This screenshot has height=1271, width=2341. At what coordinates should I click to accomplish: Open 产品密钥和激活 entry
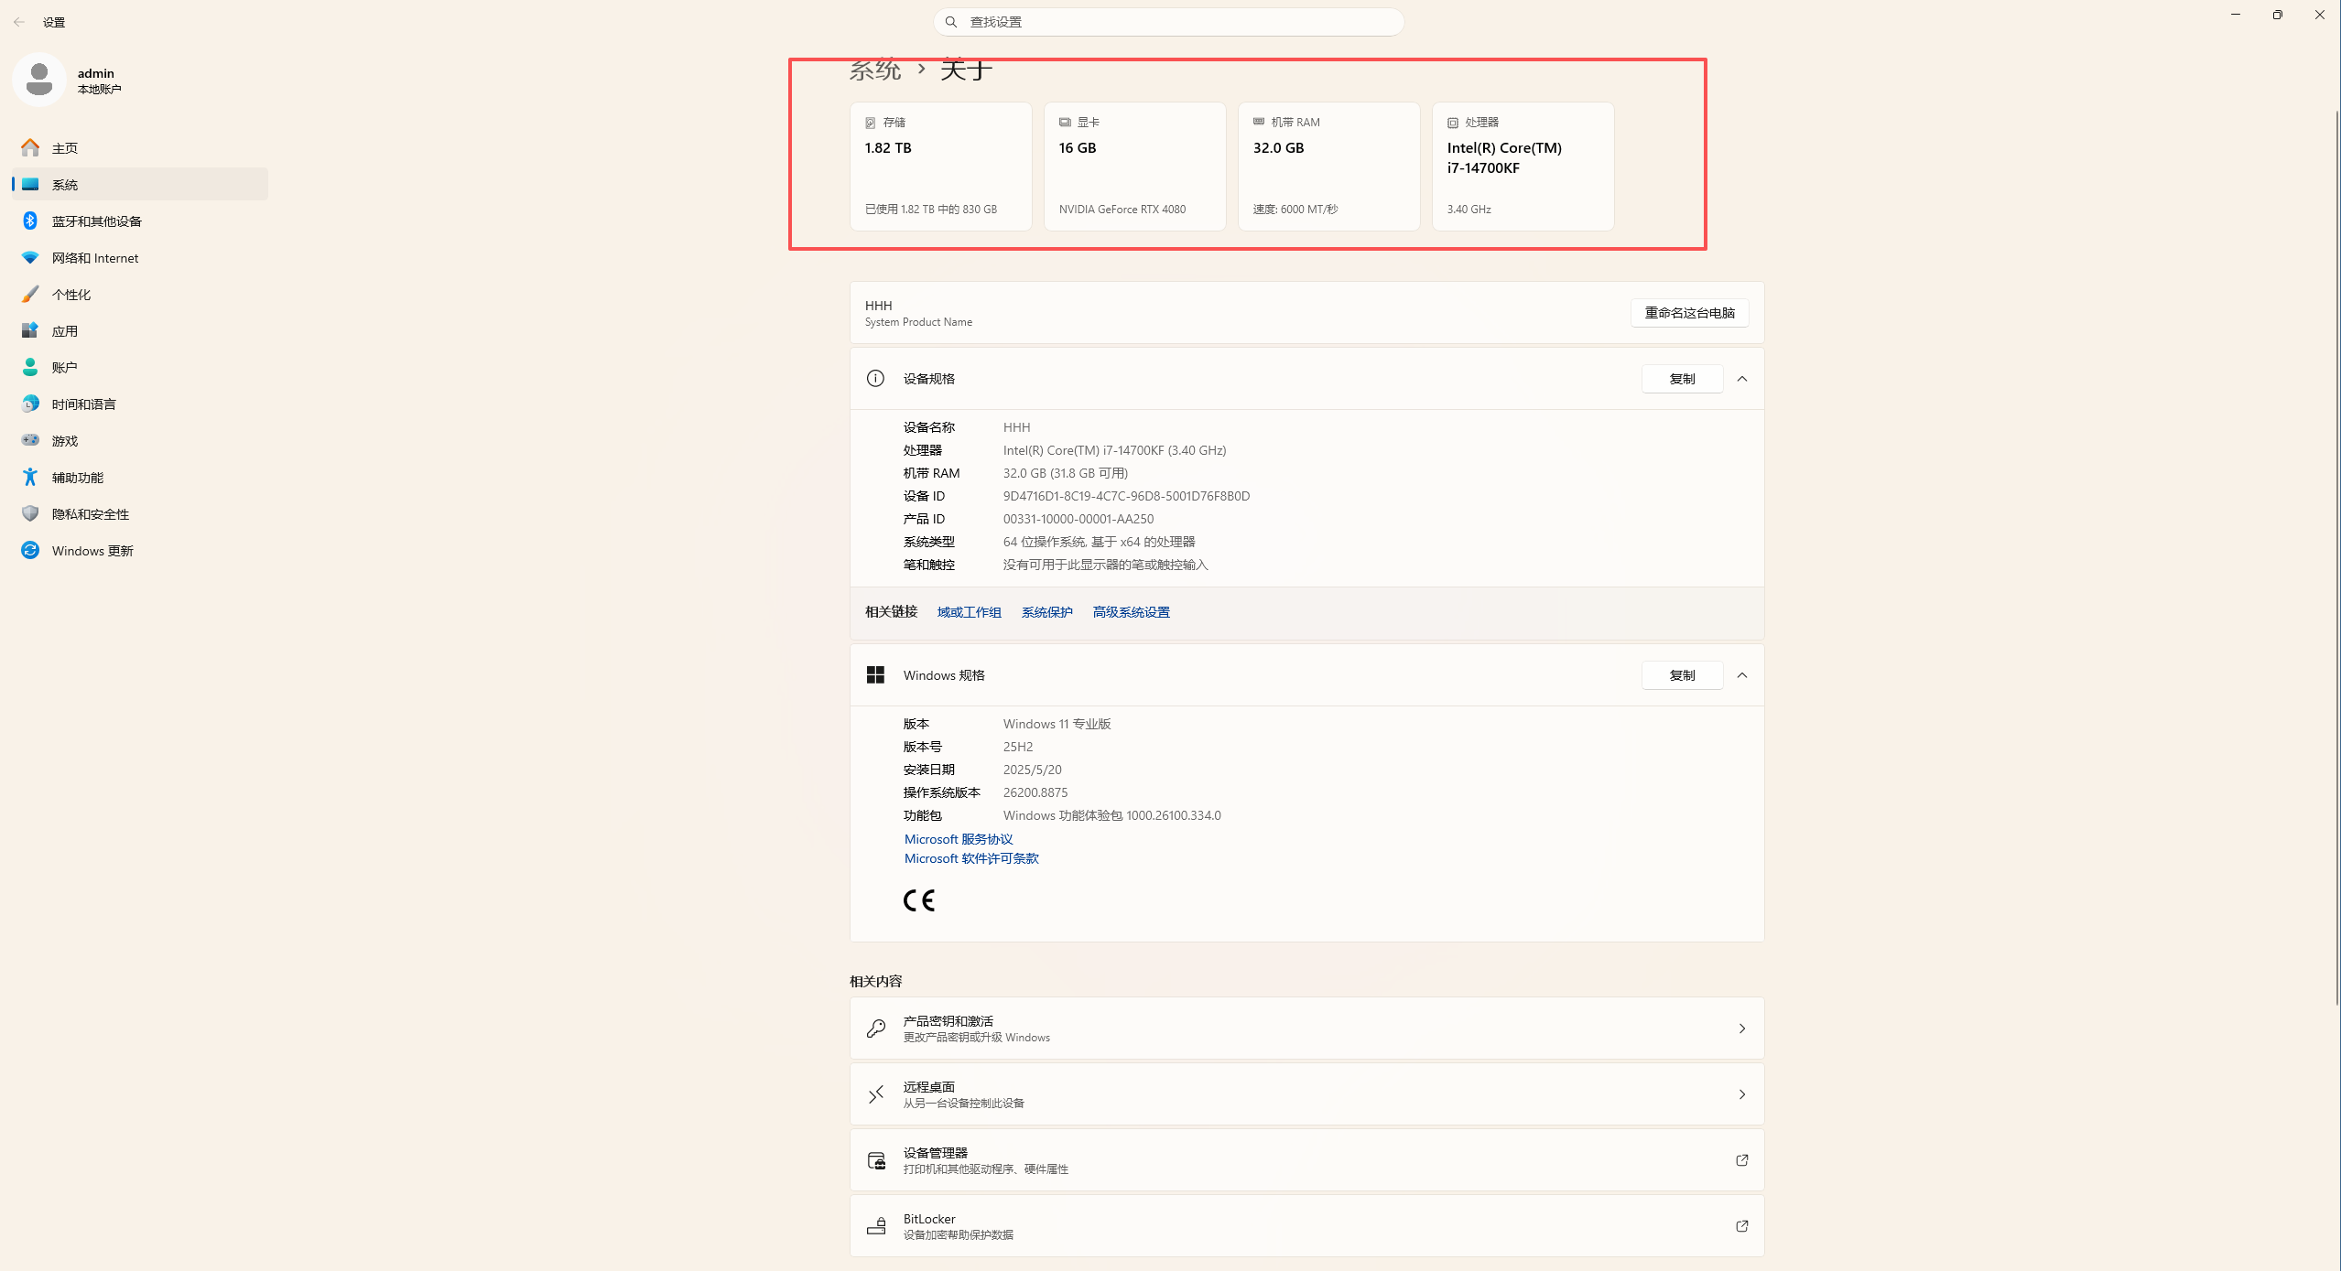coord(1306,1029)
